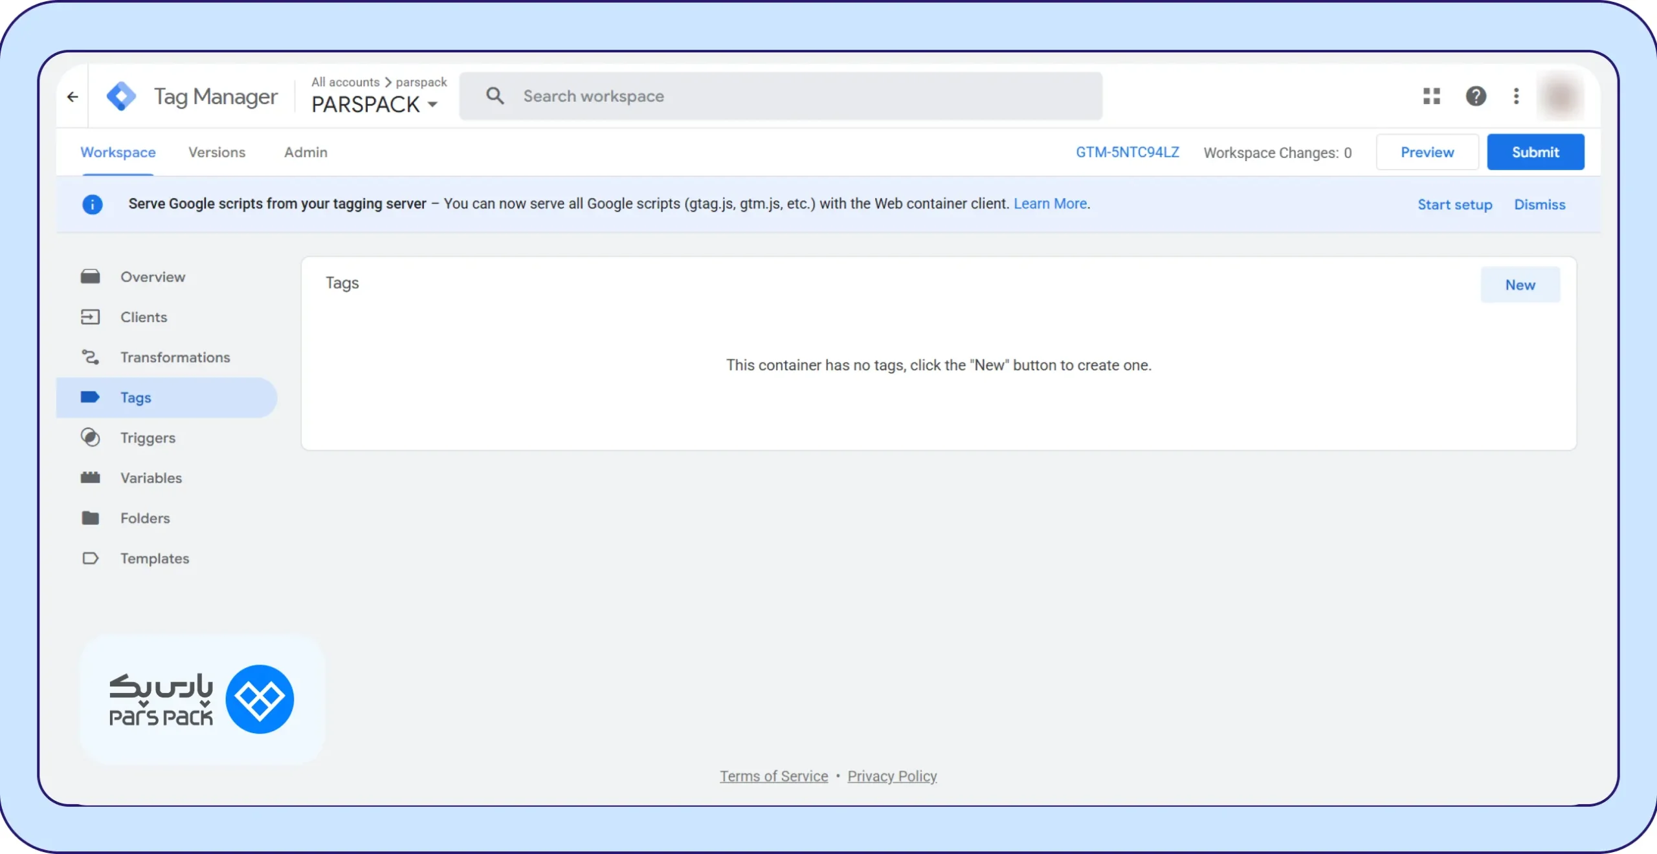Click the Folders sidebar icon

click(x=90, y=518)
